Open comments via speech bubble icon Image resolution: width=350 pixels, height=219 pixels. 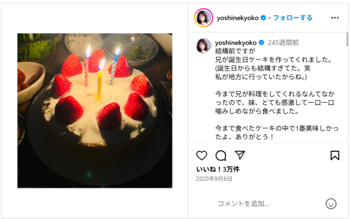pos(221,155)
